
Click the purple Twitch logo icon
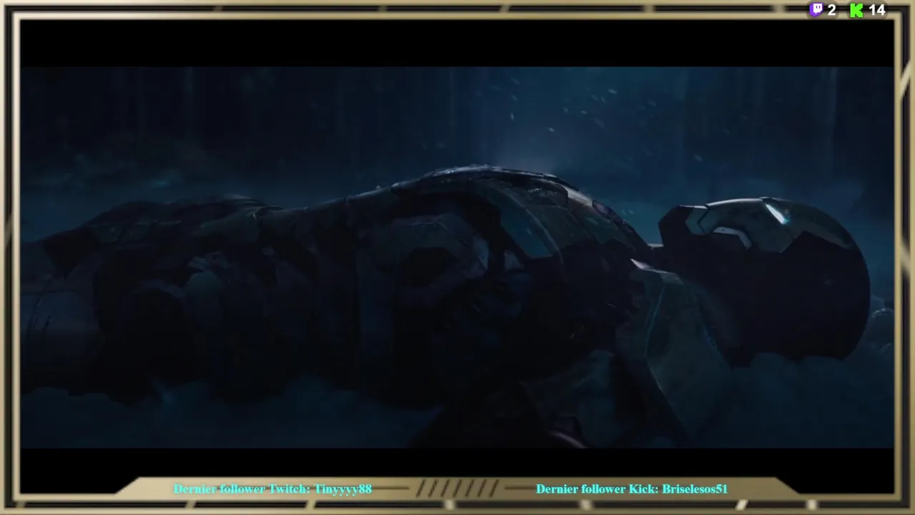coord(816,10)
